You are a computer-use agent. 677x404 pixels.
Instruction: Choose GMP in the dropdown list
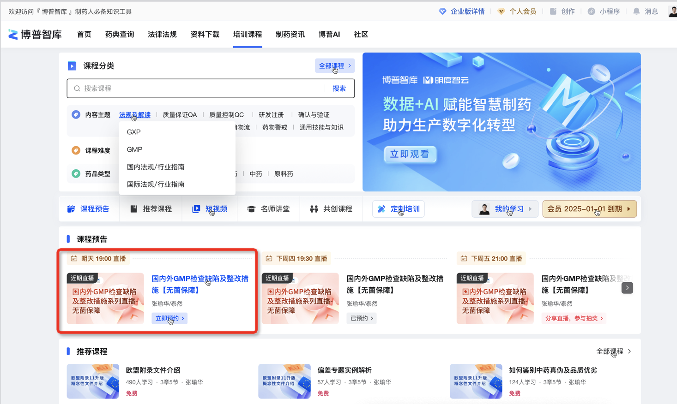click(x=177, y=149)
